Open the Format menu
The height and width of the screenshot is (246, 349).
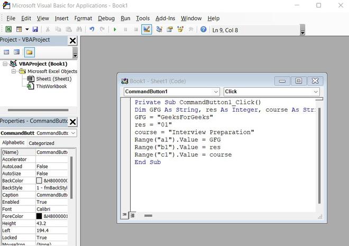[x=83, y=19]
